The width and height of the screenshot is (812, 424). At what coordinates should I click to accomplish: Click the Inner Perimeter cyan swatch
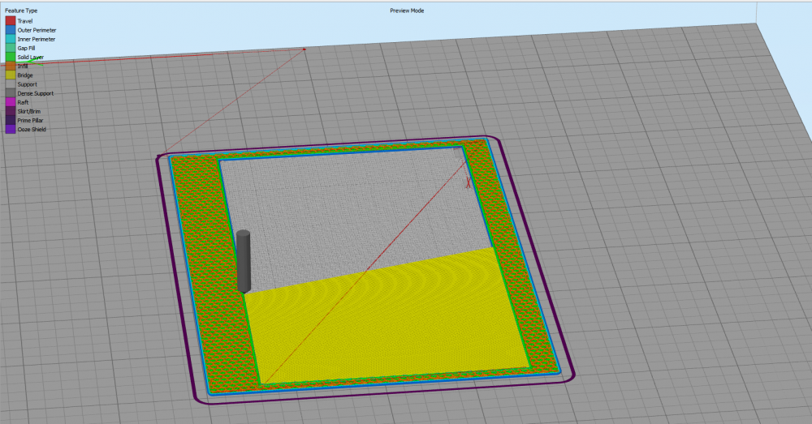[x=11, y=39]
